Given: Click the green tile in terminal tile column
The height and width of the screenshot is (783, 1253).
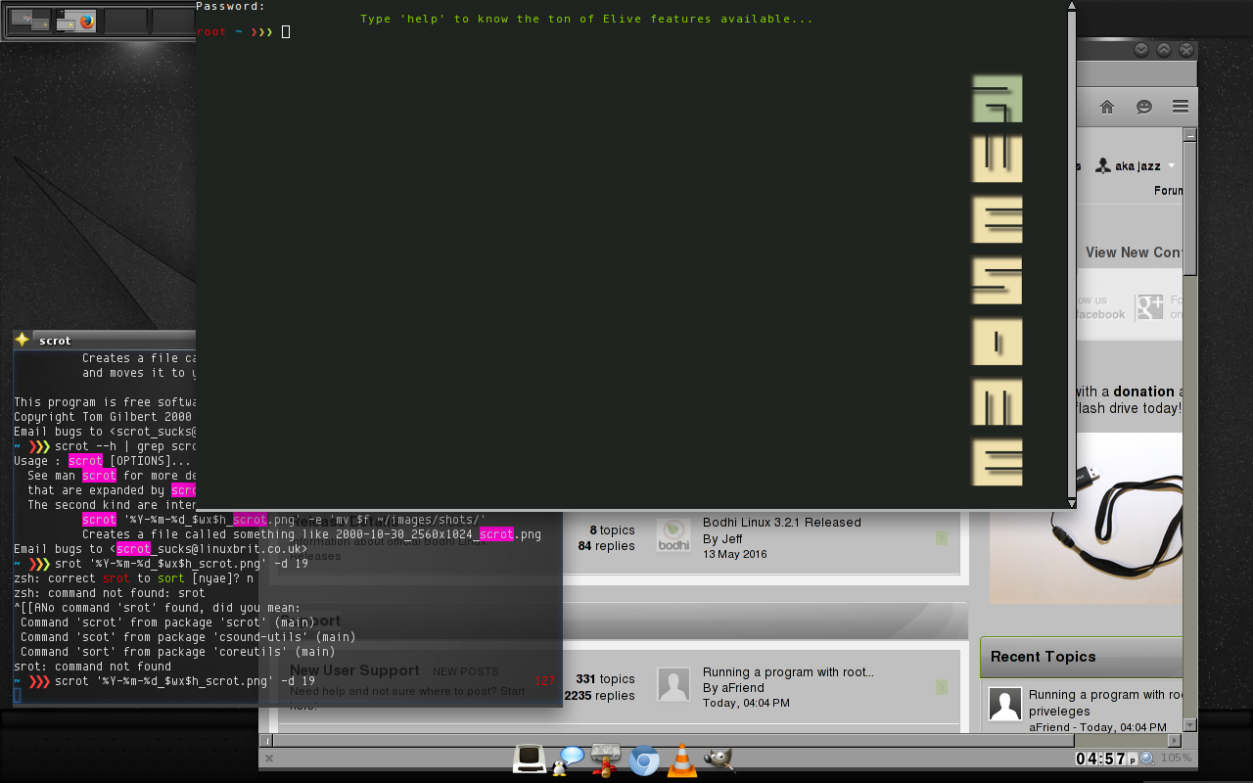Looking at the screenshot, I should [x=998, y=99].
